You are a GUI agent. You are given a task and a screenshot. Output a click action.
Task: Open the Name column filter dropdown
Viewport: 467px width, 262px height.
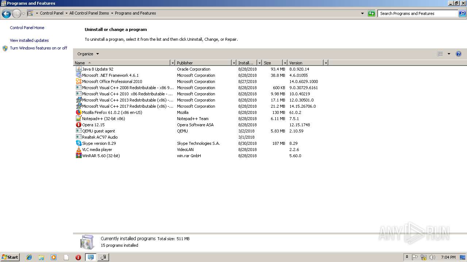point(173,63)
